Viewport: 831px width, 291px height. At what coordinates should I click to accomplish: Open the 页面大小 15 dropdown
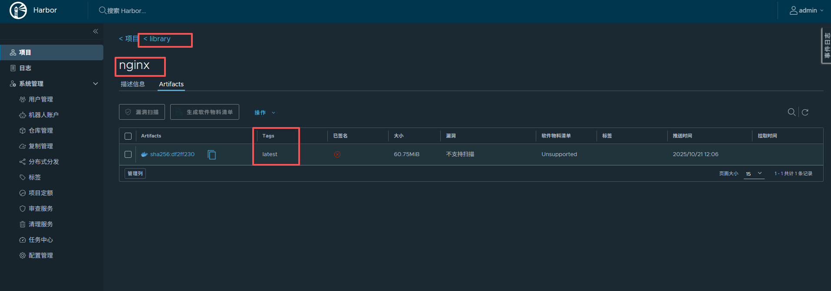pyautogui.click(x=754, y=173)
